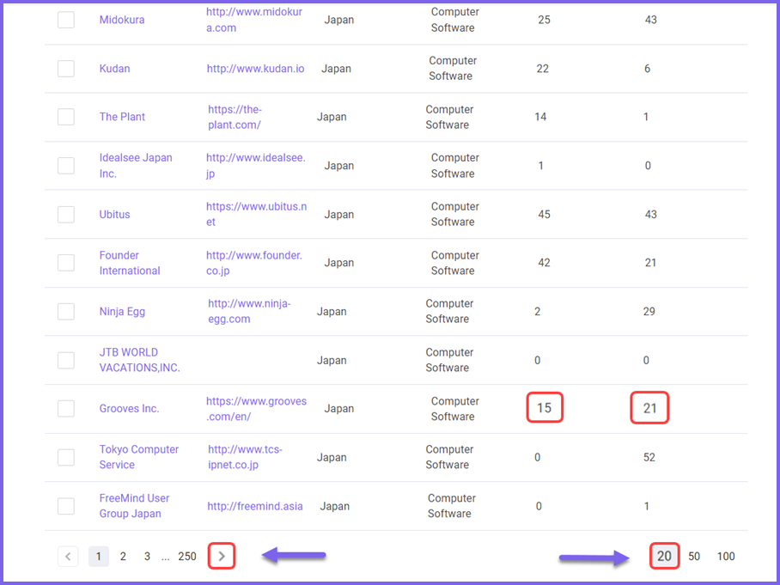Open the Grooves Inc. company link
780x585 pixels.
(x=129, y=408)
